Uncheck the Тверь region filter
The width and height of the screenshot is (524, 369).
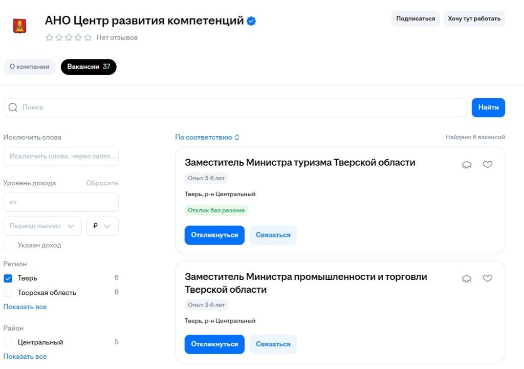click(8, 278)
